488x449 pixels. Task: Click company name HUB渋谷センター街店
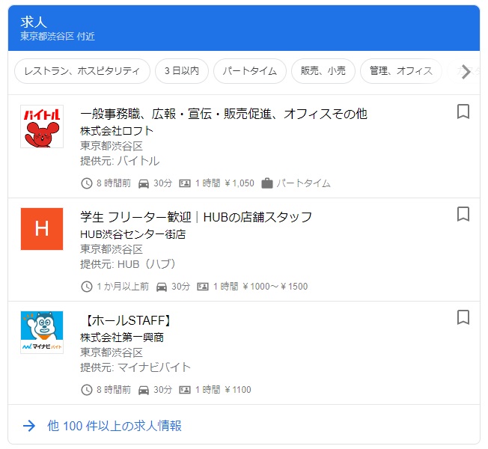click(x=133, y=234)
